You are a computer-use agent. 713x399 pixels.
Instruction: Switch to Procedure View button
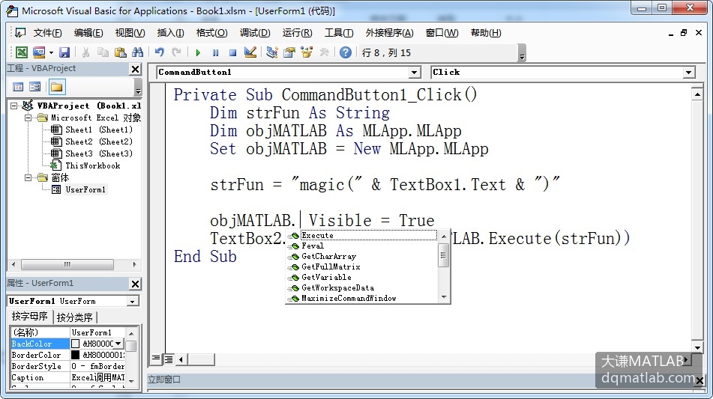(156, 359)
